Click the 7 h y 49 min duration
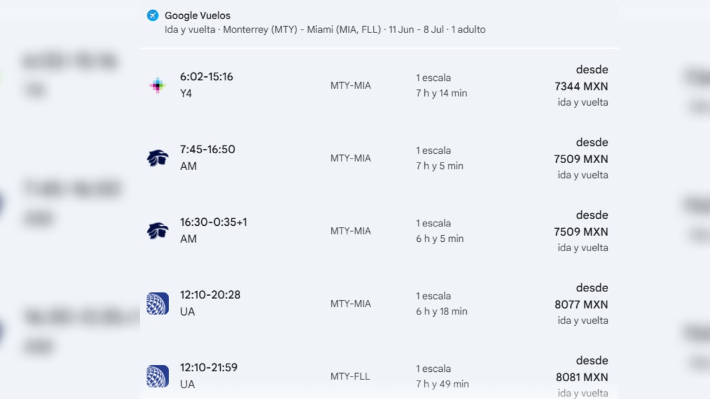The image size is (710, 399). [x=442, y=384]
